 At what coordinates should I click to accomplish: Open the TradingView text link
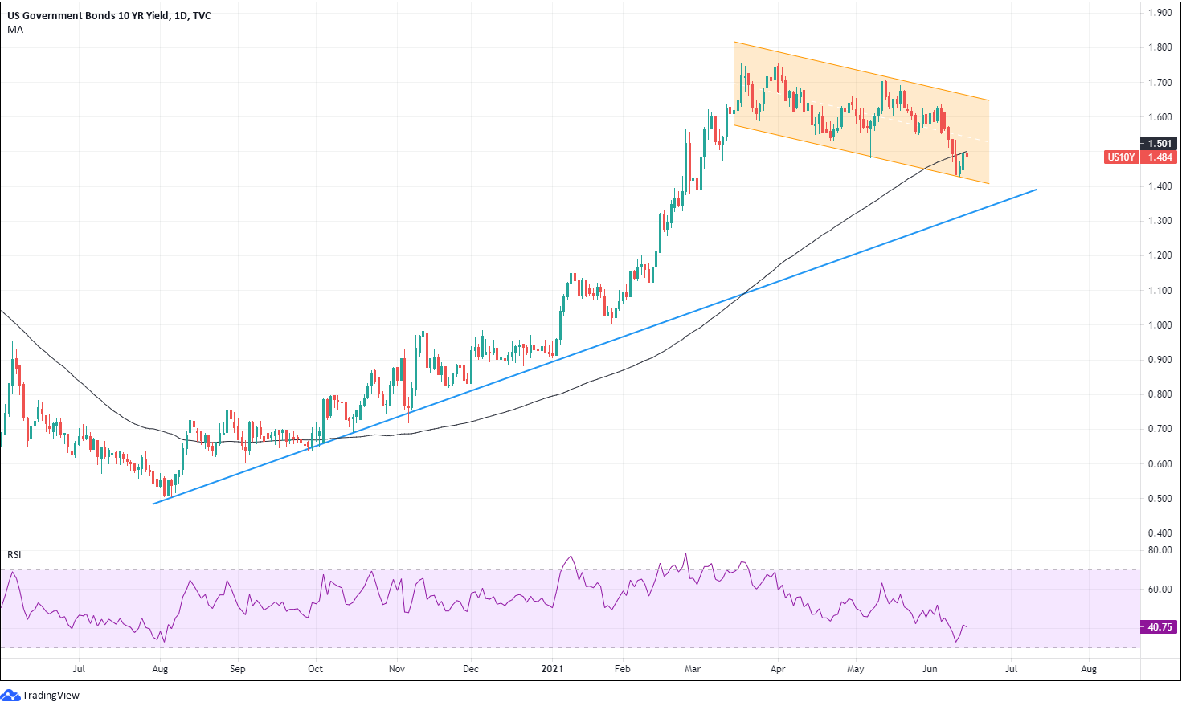pyautogui.click(x=51, y=696)
